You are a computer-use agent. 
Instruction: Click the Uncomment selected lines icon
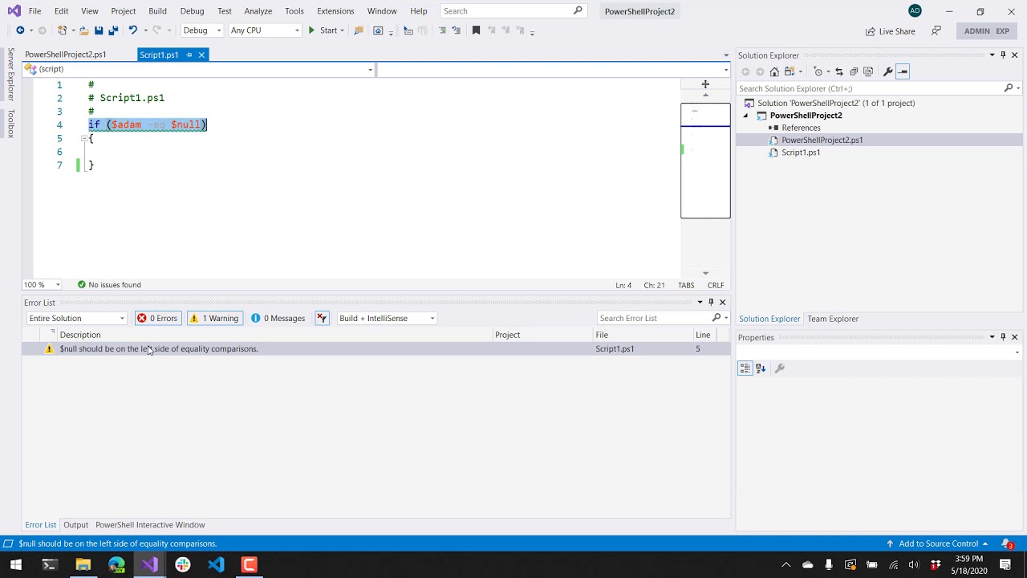pos(457,31)
